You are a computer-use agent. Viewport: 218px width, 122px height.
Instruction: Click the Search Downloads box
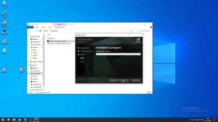142,31
